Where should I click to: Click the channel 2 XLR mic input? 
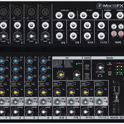point(17,11)
